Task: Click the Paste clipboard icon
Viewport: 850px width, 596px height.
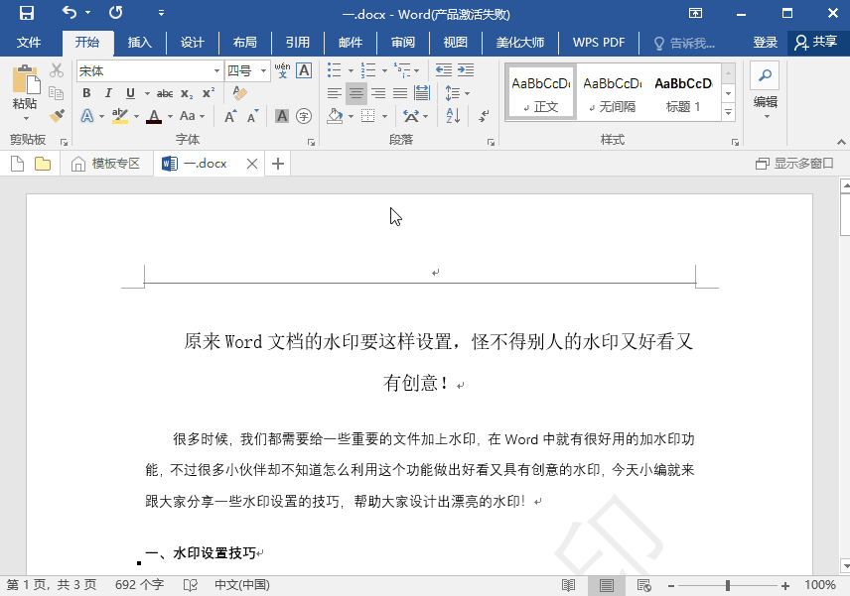Action: pyautogui.click(x=26, y=79)
